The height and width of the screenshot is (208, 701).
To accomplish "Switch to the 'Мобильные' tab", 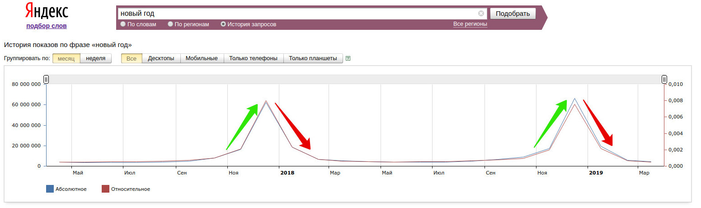I will coord(202,58).
